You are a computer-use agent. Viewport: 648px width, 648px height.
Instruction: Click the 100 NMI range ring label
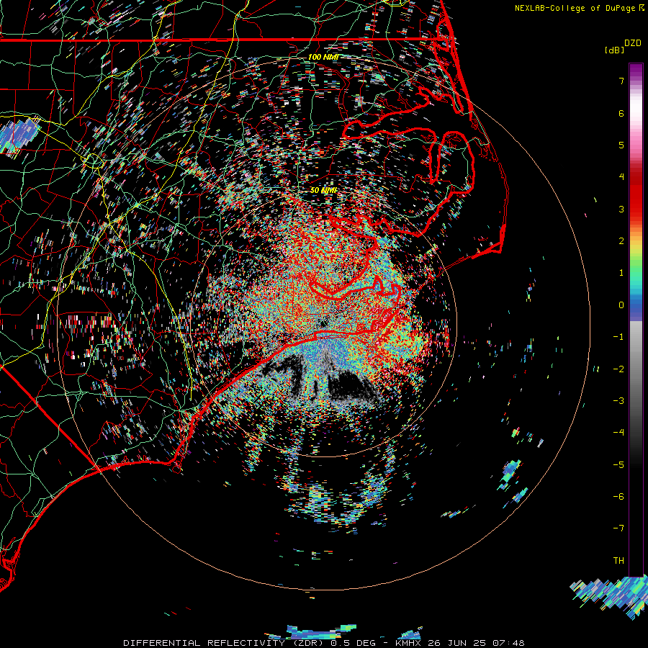323,57
